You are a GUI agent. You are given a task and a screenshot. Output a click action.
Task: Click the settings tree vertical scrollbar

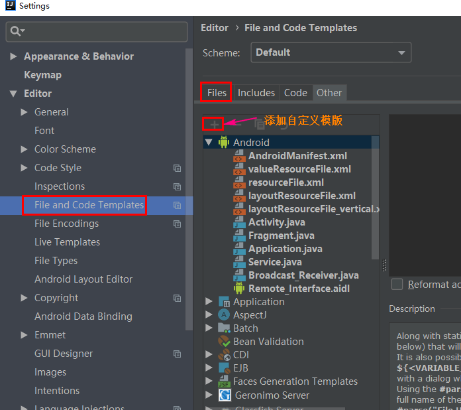coord(189,189)
